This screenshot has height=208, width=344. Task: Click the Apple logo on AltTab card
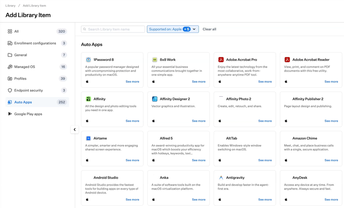pyautogui.click(x=220, y=160)
